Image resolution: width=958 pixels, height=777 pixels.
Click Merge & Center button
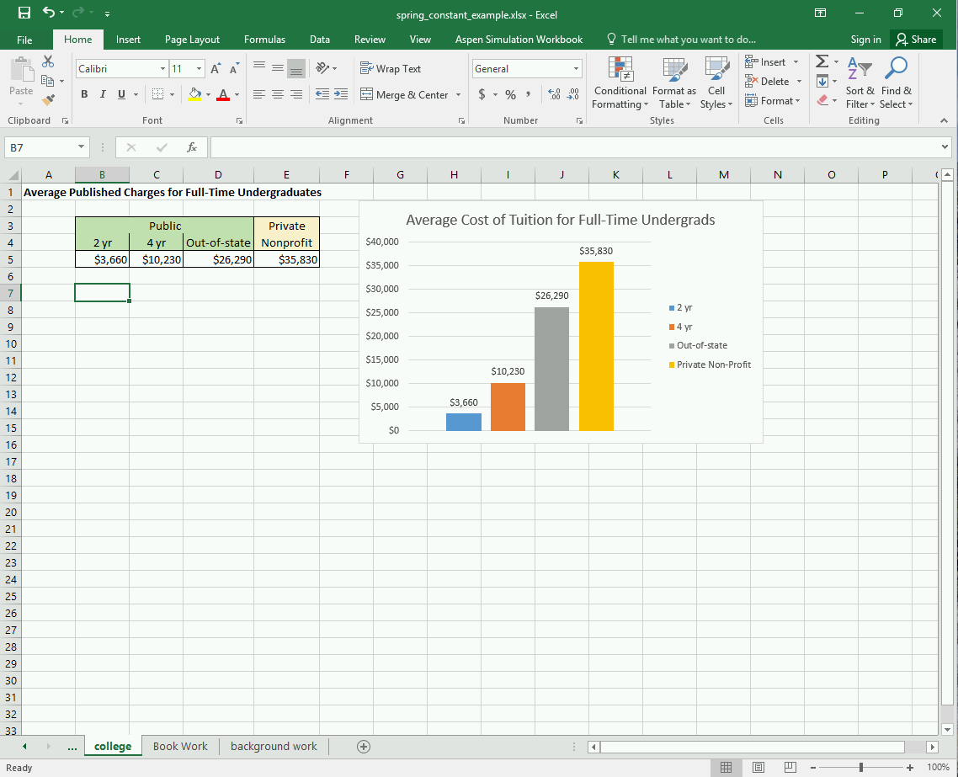404,94
